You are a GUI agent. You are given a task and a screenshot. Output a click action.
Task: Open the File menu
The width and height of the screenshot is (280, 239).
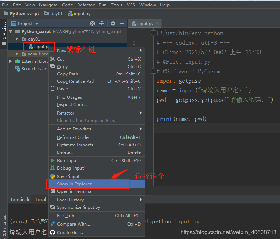click(x=5, y=5)
